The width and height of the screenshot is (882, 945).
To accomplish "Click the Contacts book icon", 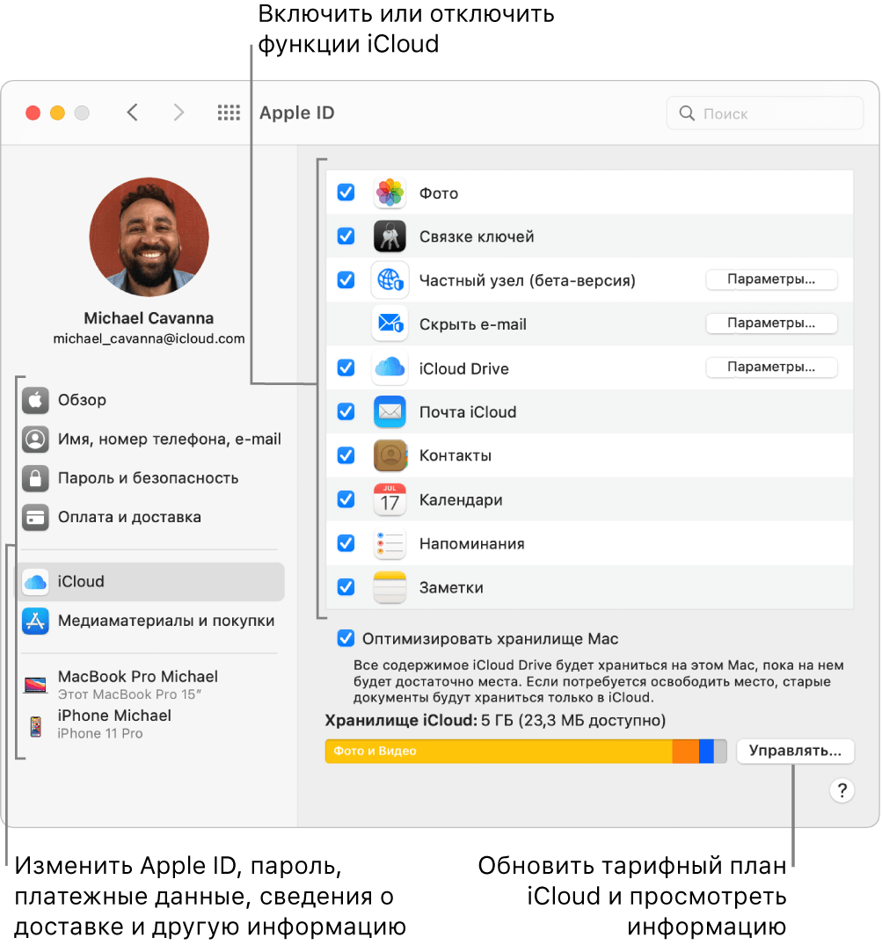I will point(390,456).
